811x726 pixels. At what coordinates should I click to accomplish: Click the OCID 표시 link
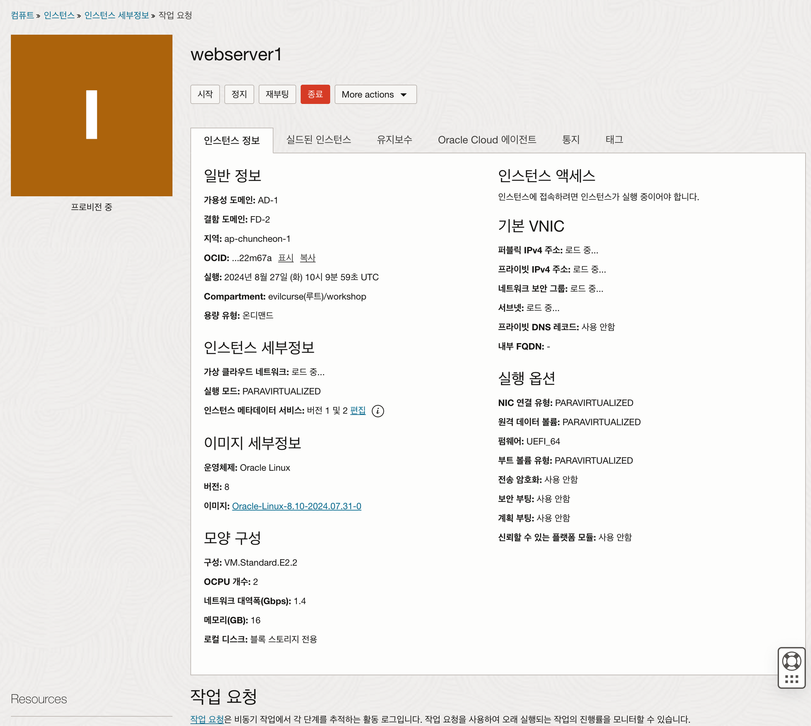[x=285, y=258]
